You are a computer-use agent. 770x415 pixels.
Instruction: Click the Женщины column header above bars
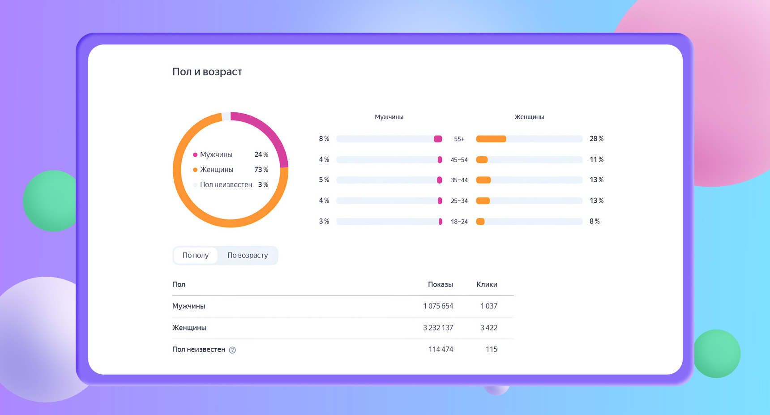point(529,117)
